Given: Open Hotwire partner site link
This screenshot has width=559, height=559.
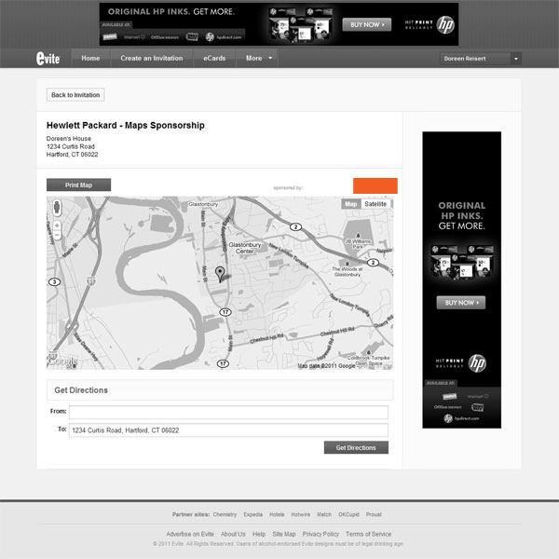Looking at the screenshot, I should pyautogui.click(x=301, y=514).
